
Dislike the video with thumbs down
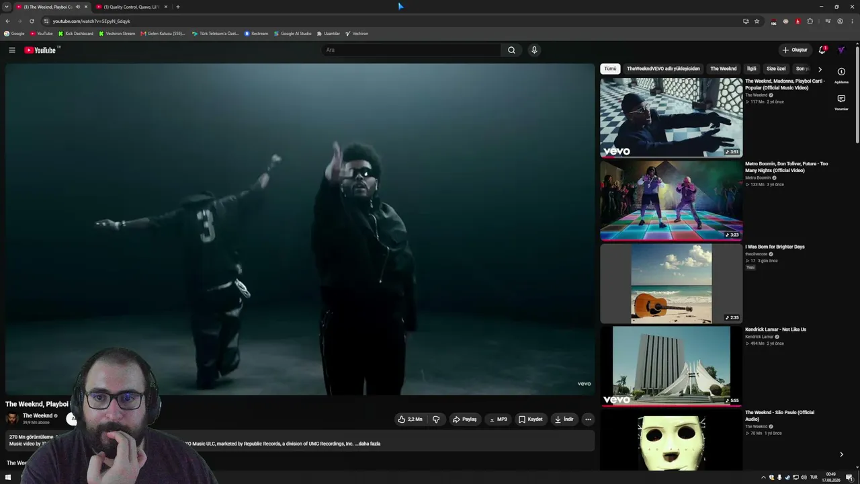(x=436, y=419)
